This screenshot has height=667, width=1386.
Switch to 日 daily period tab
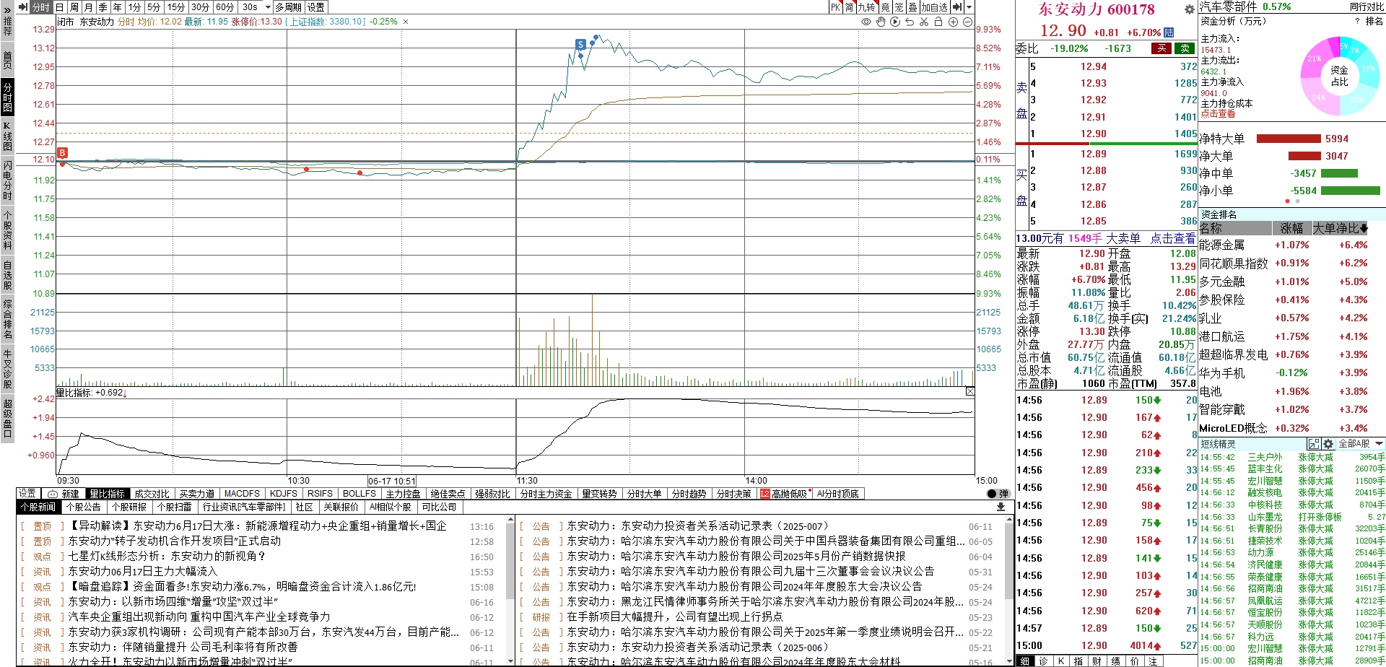pyautogui.click(x=60, y=7)
